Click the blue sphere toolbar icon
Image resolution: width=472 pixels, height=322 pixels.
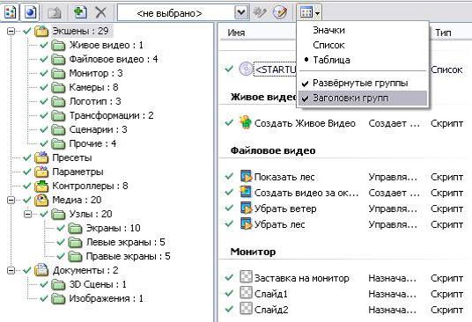pos(30,12)
